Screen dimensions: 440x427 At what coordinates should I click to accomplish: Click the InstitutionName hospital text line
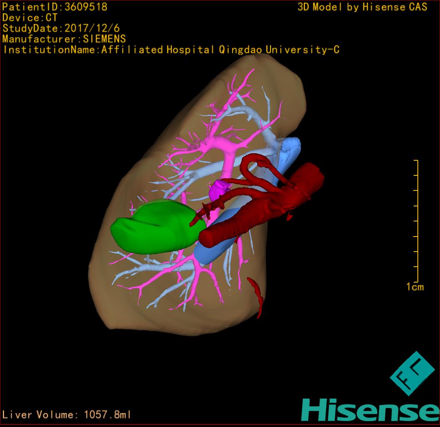tap(171, 50)
